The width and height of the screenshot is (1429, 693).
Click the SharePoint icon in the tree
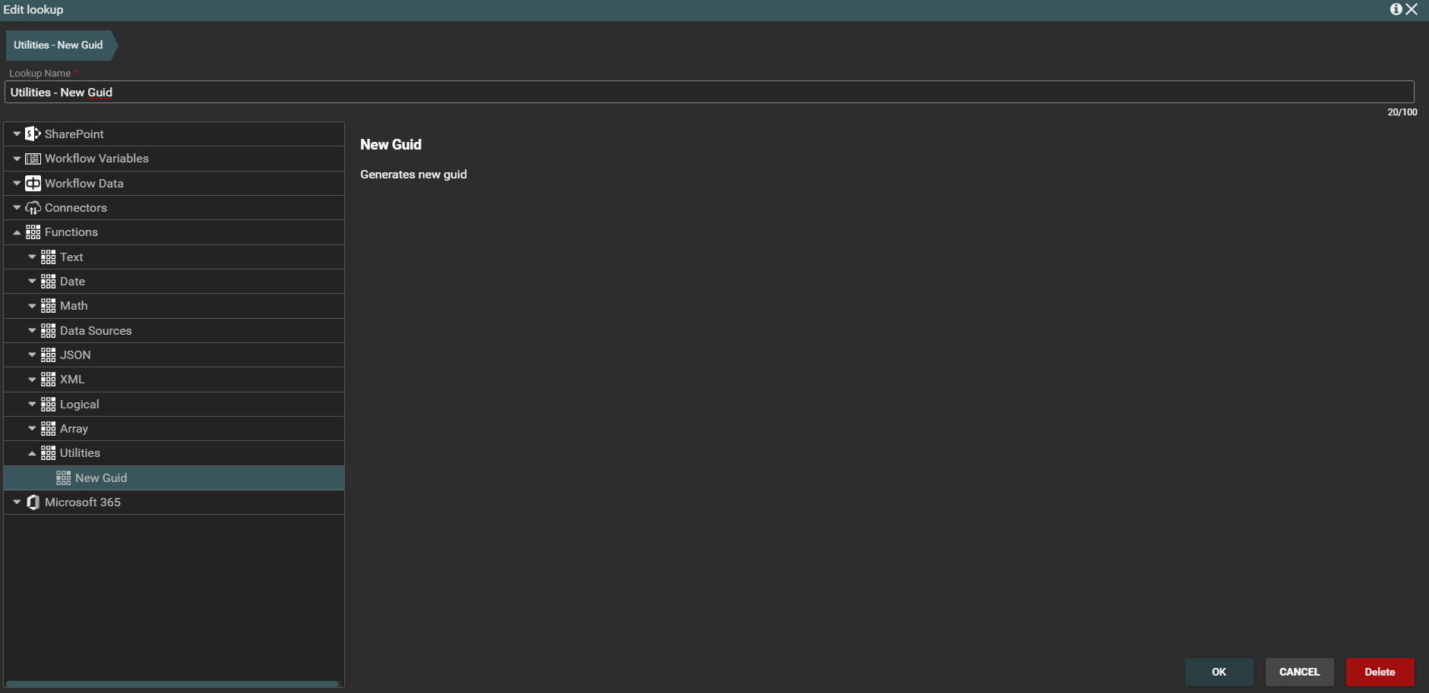click(33, 134)
